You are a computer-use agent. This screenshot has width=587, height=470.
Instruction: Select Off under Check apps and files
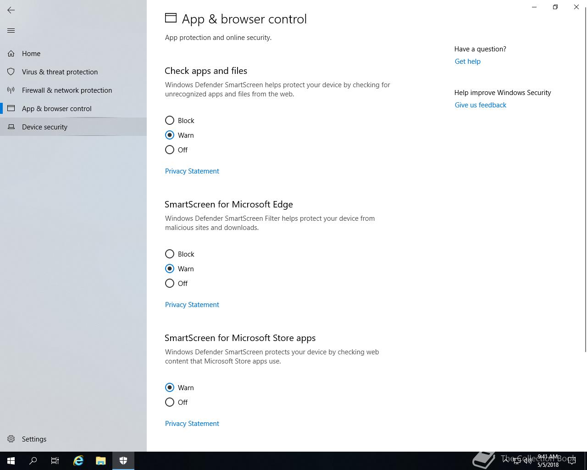(x=170, y=150)
